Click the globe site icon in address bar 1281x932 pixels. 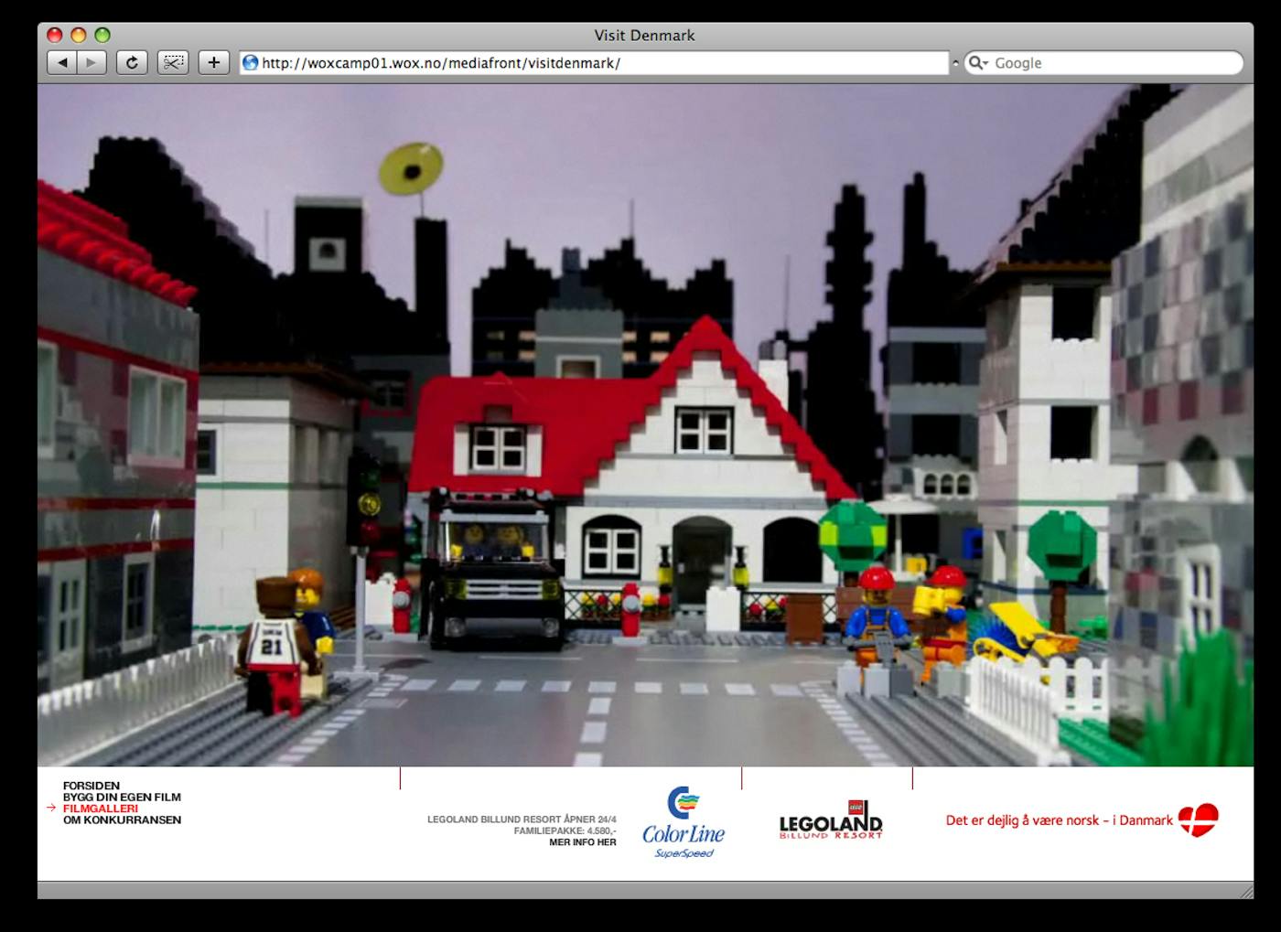[250, 63]
